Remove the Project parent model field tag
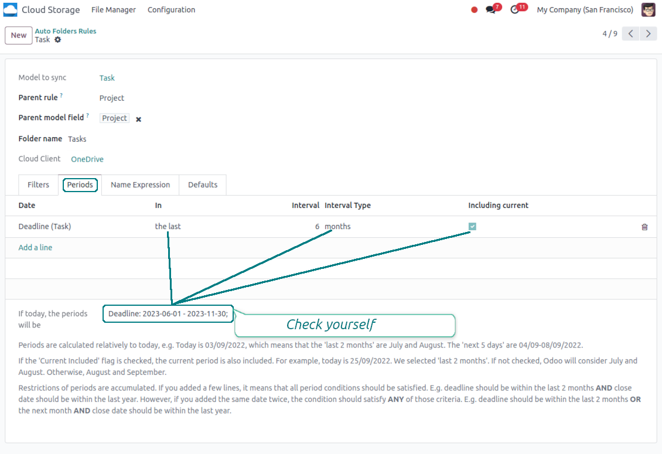 pyautogui.click(x=139, y=119)
